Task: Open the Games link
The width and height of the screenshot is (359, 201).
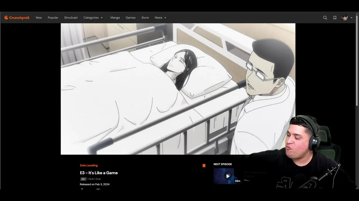Action: 130,18
